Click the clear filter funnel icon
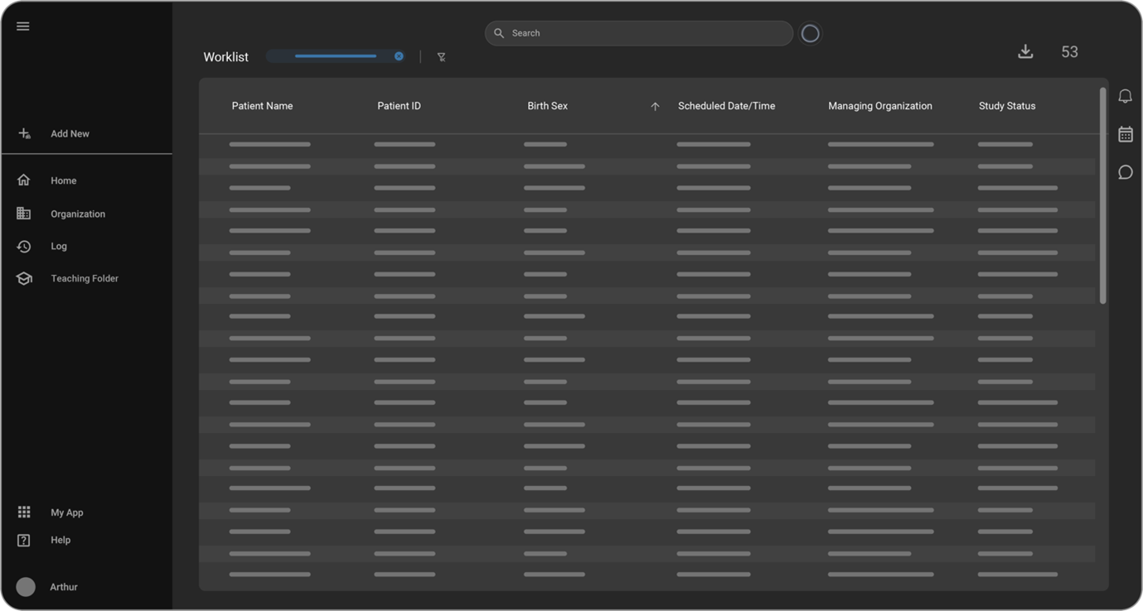The width and height of the screenshot is (1143, 611). [x=441, y=57]
